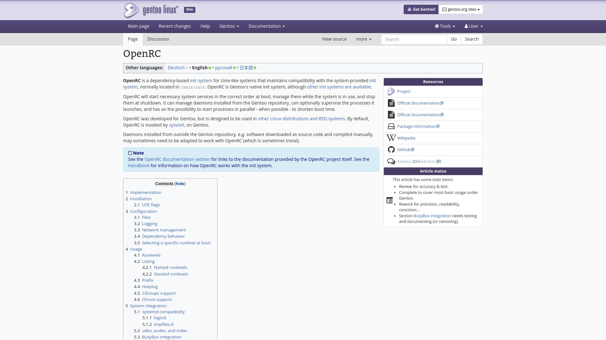Click the Note box note icon
The width and height of the screenshot is (606, 340).
[130, 153]
